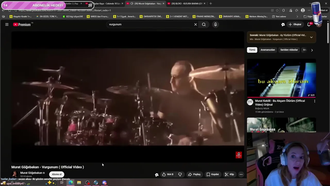This screenshot has width=330, height=186.
Task: Open the Sonraki: Ay Yüzlüm next video title
Action: 278,35
